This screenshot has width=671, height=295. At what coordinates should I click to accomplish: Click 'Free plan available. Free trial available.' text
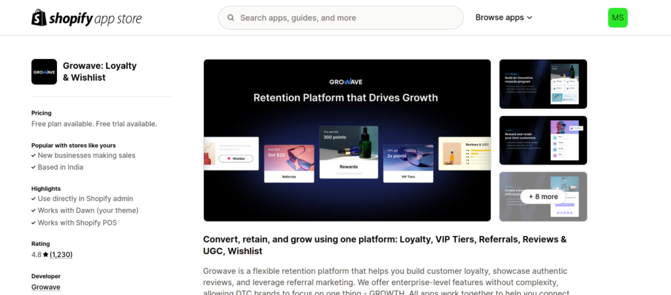point(94,124)
